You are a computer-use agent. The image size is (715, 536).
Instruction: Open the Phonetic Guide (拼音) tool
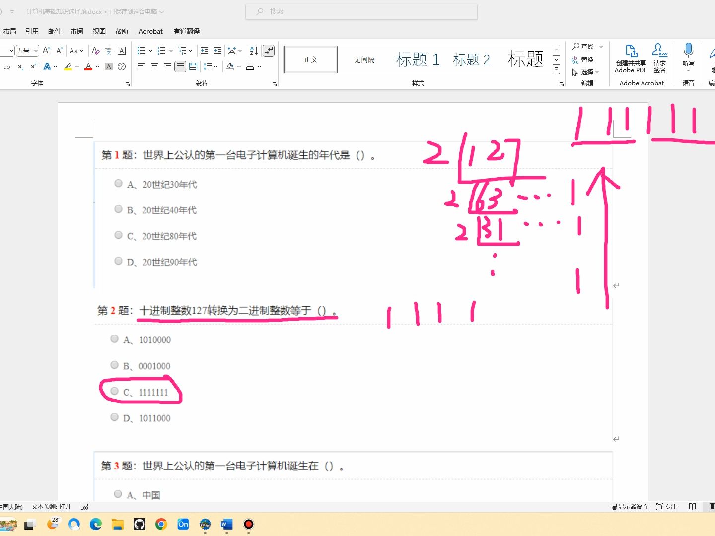click(109, 50)
